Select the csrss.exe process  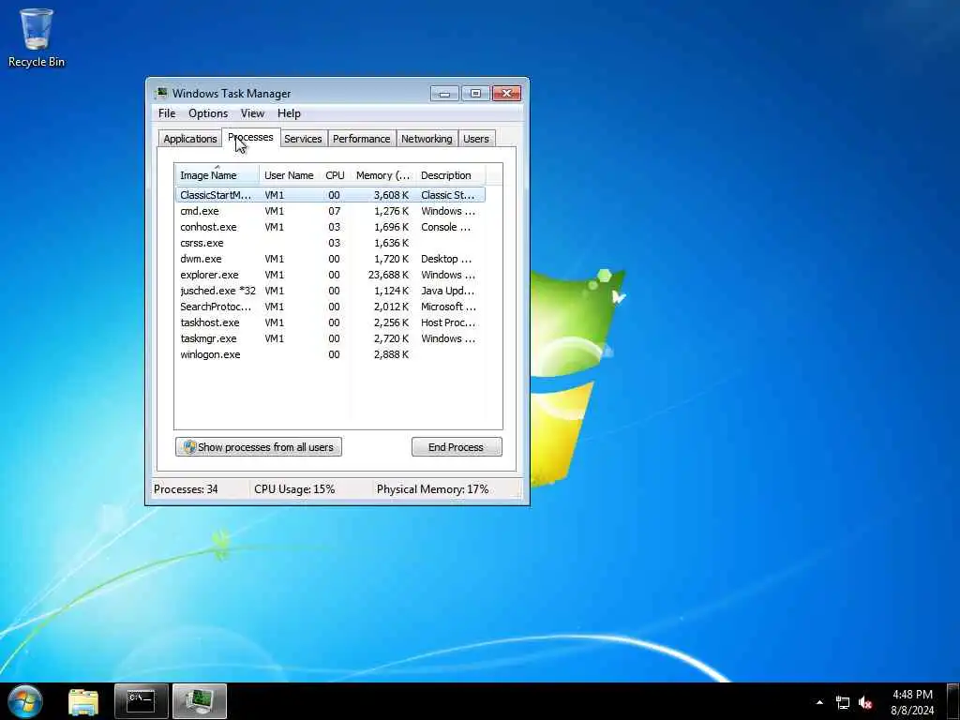330,243
